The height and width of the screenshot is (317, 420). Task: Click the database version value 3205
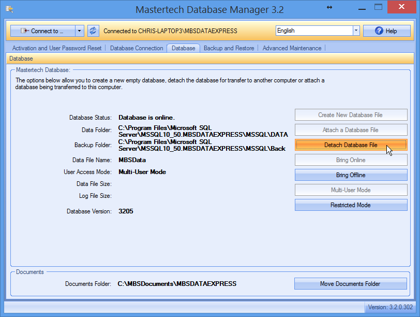tap(126, 211)
